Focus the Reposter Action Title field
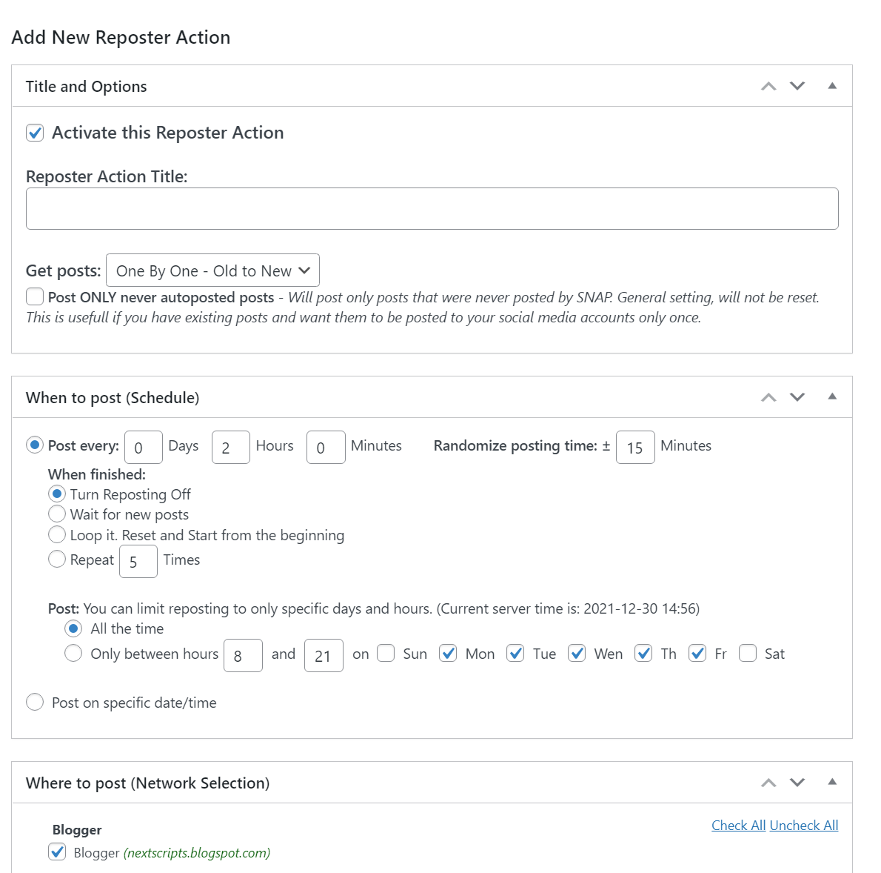This screenshot has height=873, width=881. click(432, 208)
